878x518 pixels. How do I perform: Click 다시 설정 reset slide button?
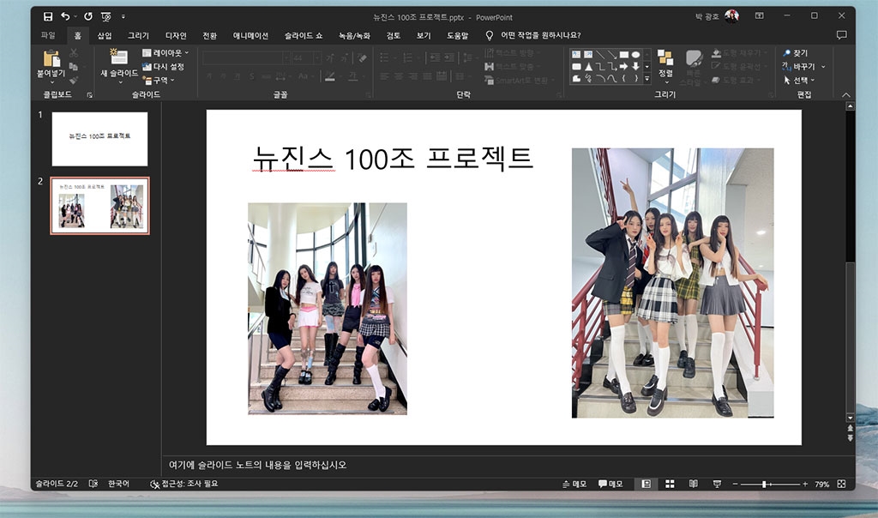coord(163,67)
